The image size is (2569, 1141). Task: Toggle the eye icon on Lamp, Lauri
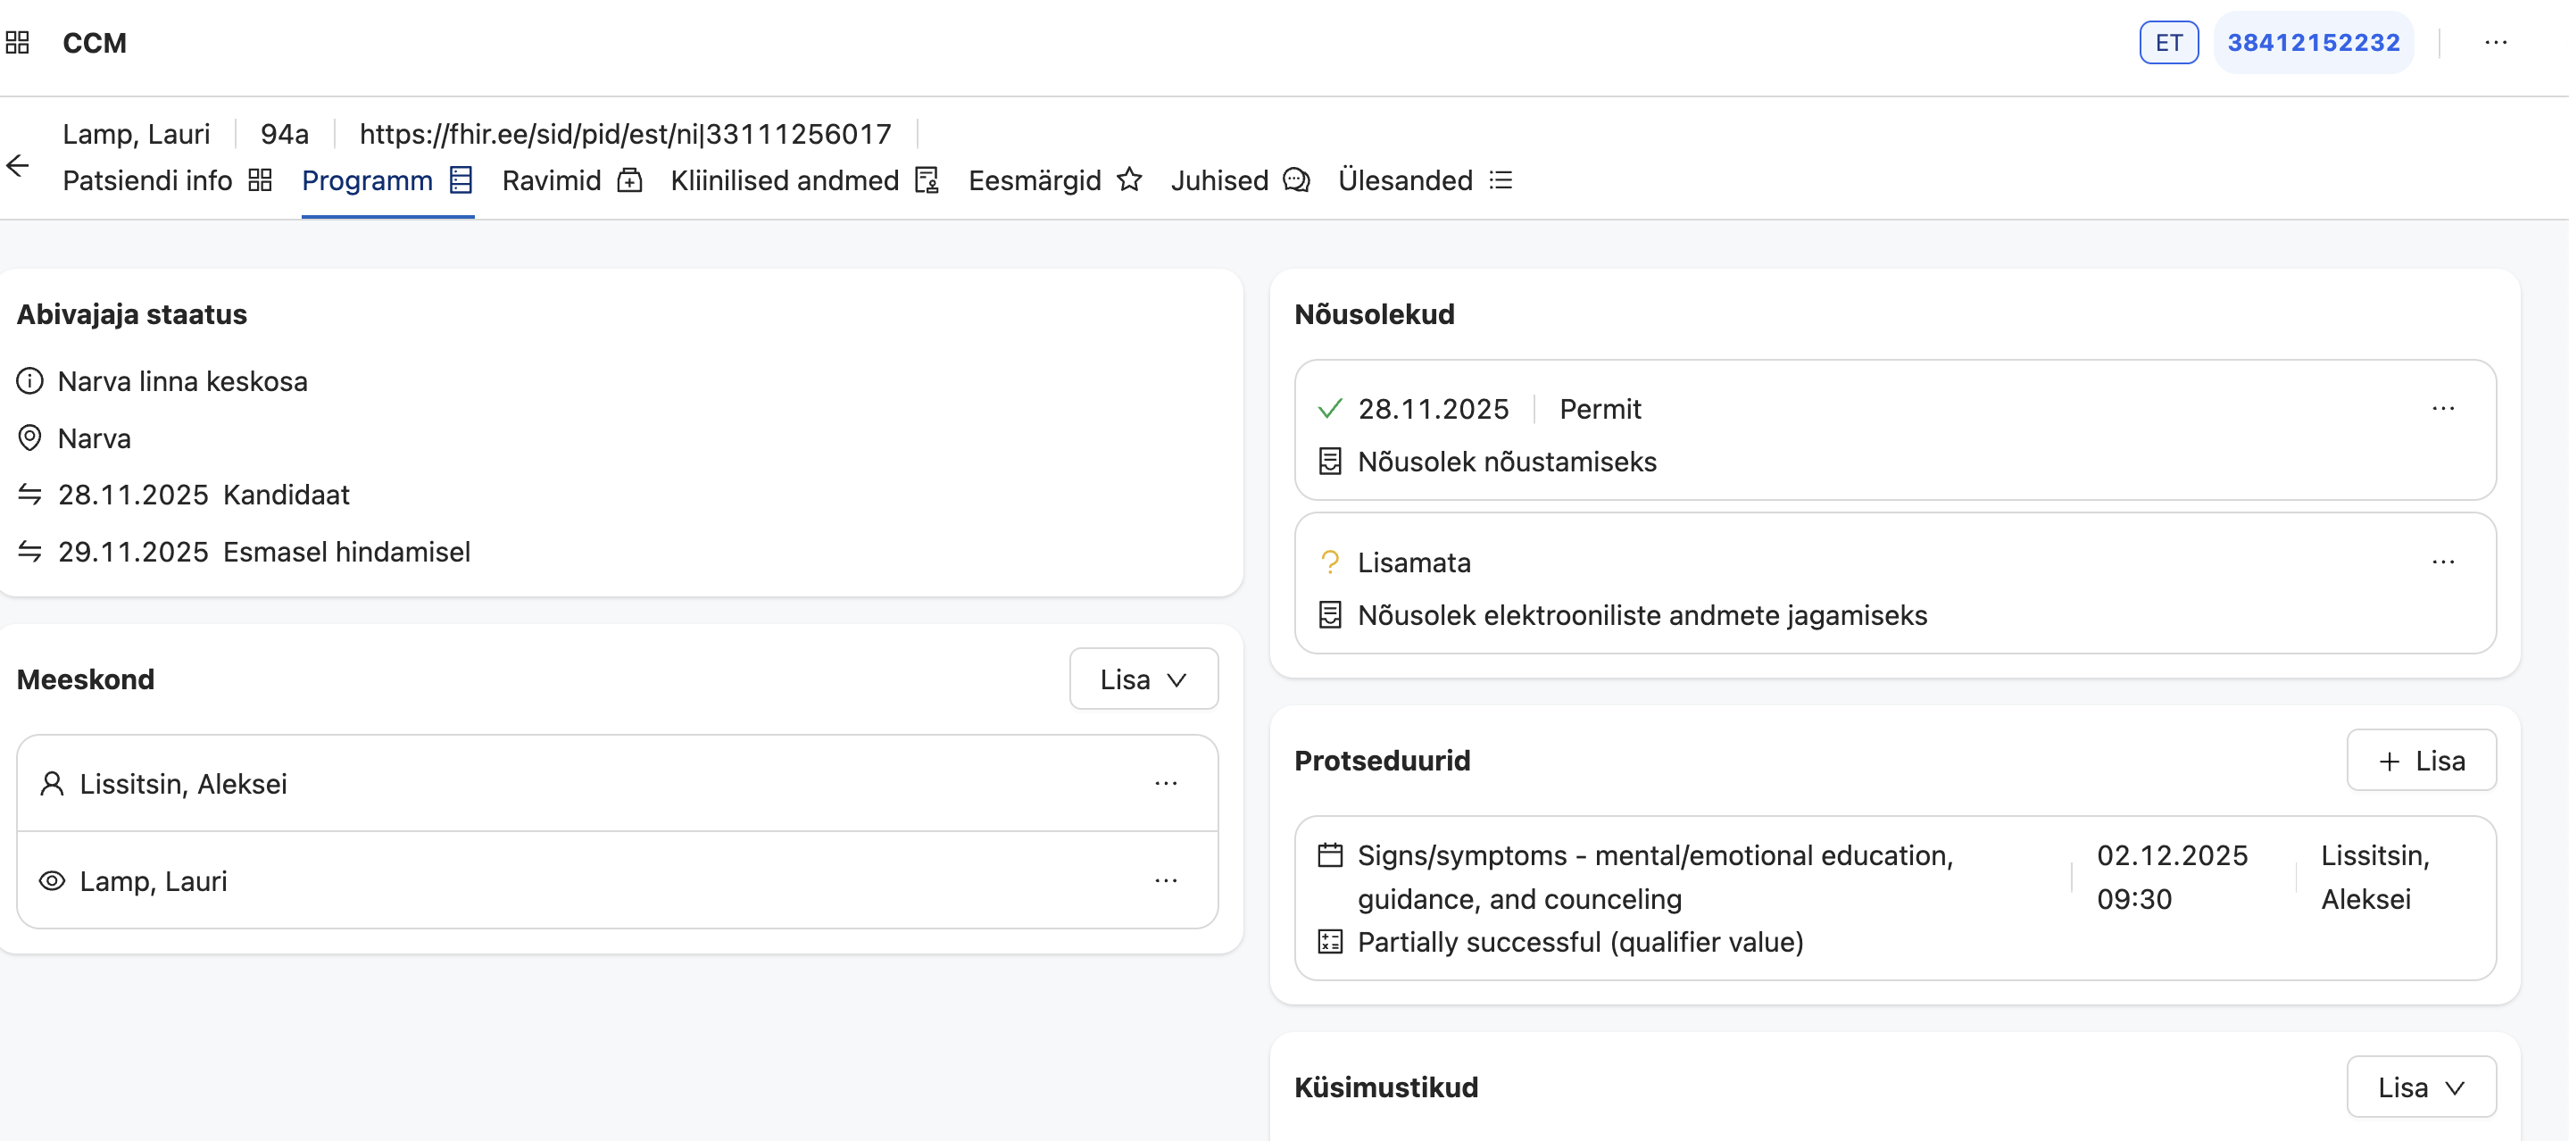tap(51, 880)
